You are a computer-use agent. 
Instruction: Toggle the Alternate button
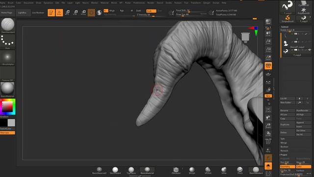coord(8,133)
